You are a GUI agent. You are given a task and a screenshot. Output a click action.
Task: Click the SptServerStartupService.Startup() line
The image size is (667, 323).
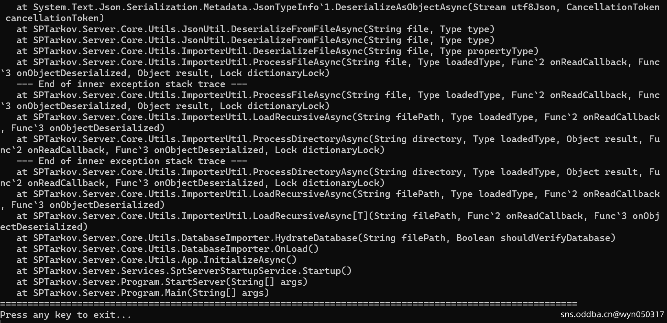[184, 271]
